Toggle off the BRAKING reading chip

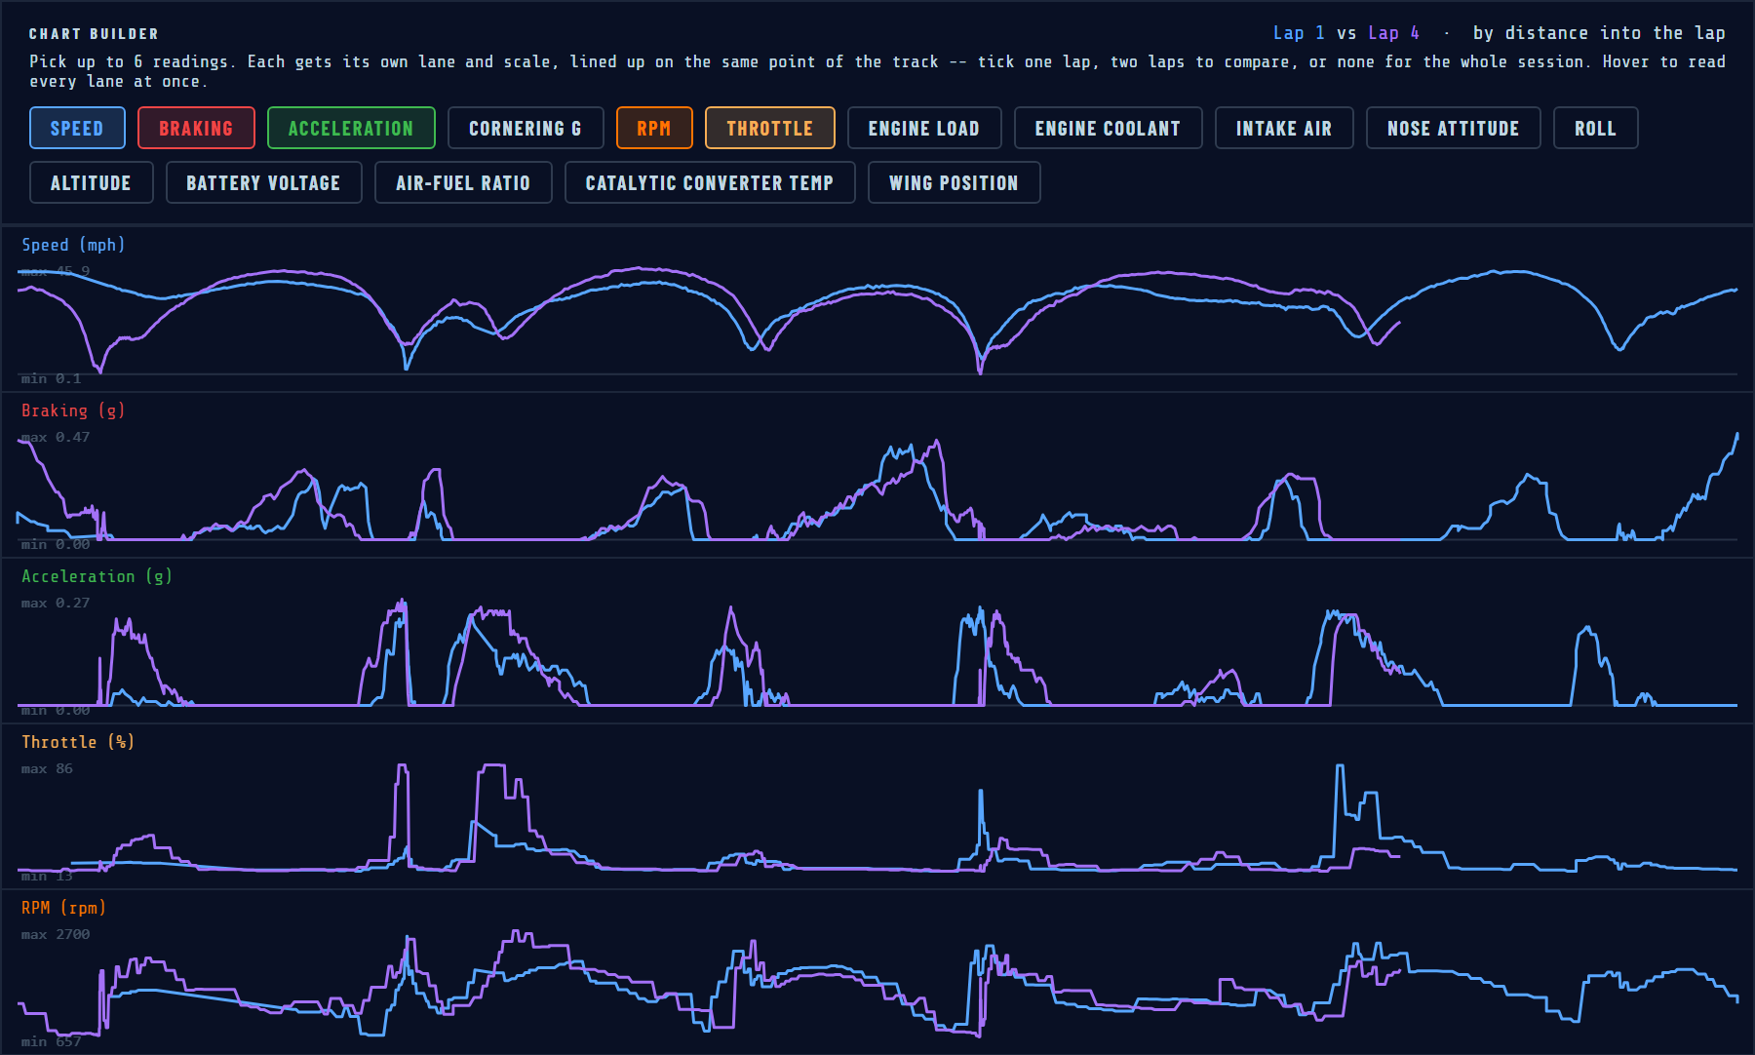[196, 128]
